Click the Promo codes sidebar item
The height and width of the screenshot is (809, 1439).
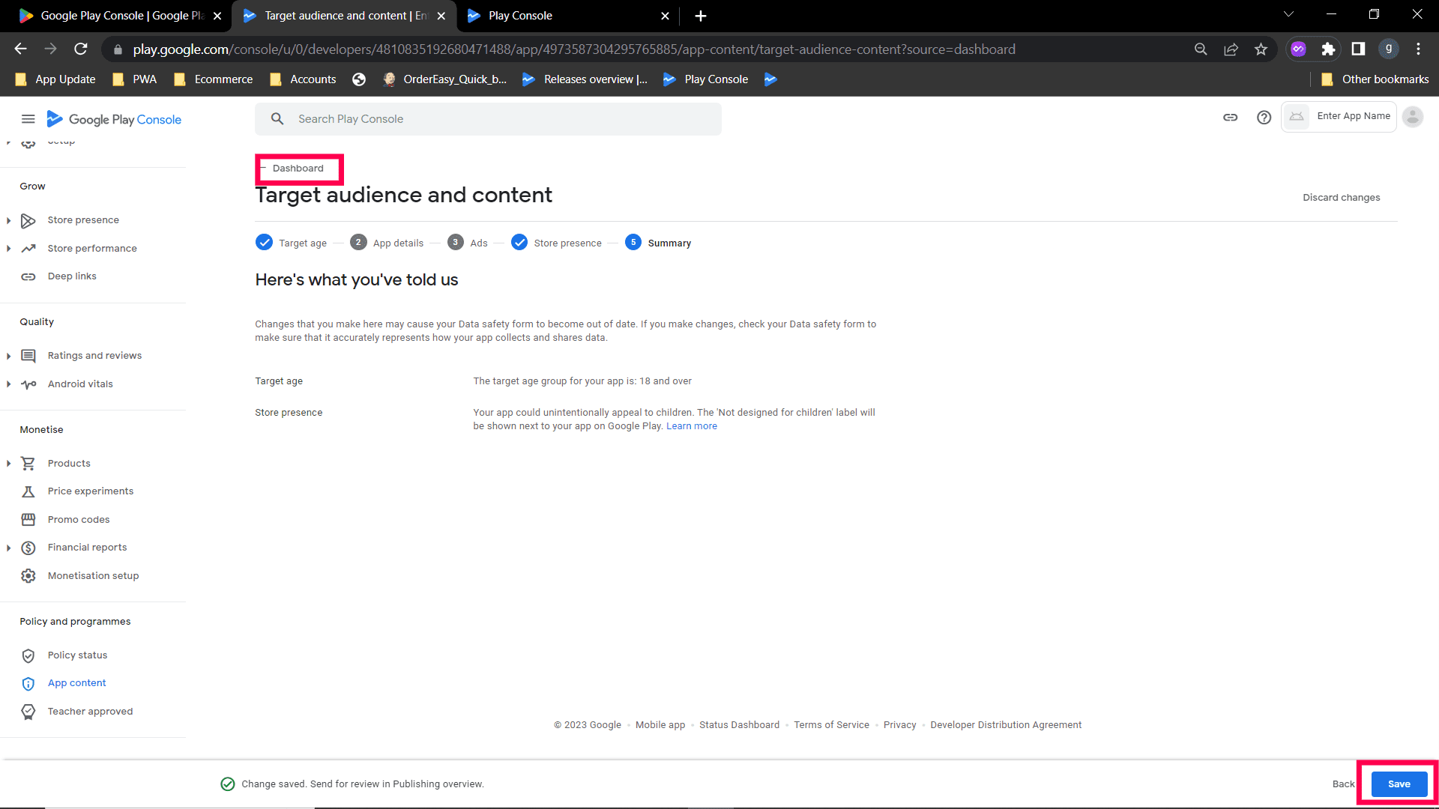tap(79, 520)
